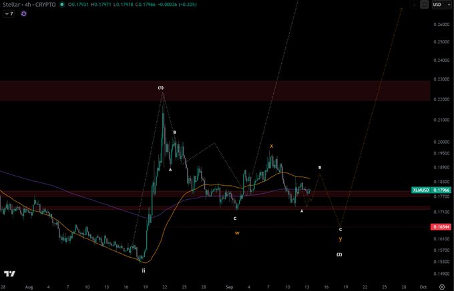Click the O0.17931 open value in the header
The width and height of the screenshot is (454, 291).
79,5
